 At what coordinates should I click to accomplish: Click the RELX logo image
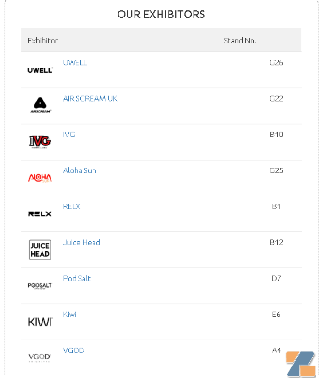coord(40,214)
